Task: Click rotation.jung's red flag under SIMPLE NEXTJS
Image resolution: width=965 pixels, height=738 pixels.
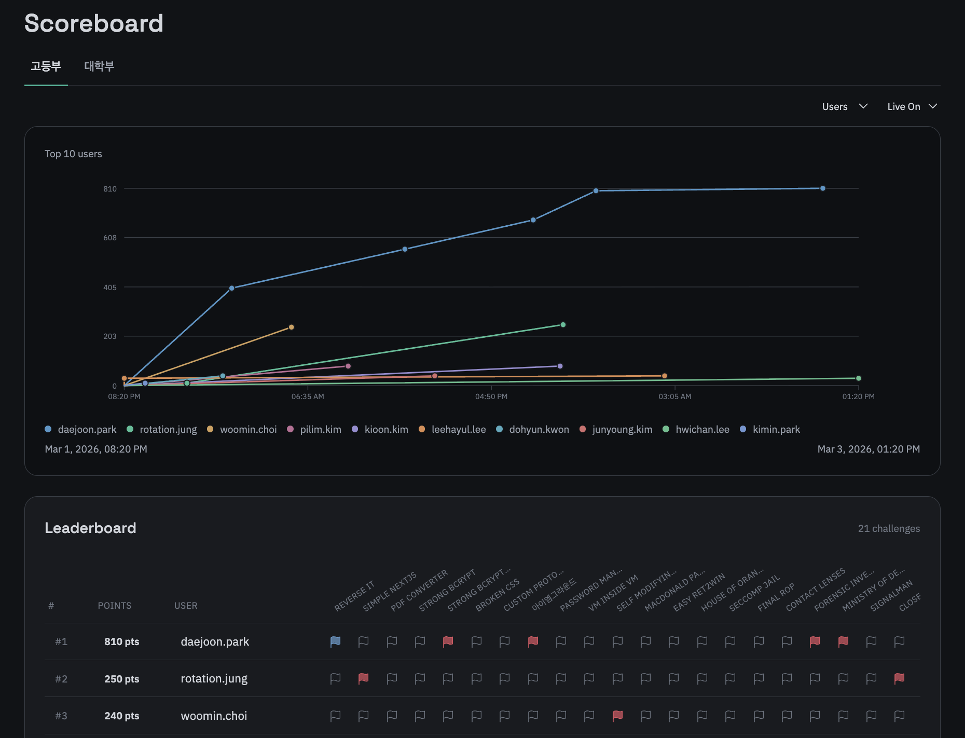Action: [363, 678]
